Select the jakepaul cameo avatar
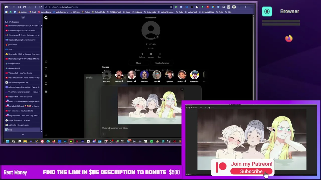Image resolution: width=321 pixels, height=180 pixels. tap(119, 75)
